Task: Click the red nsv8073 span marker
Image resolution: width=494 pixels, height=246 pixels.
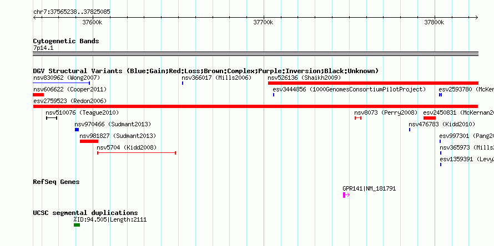Action: [x=358, y=118]
